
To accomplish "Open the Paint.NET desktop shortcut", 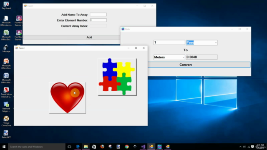I will (6, 134).
